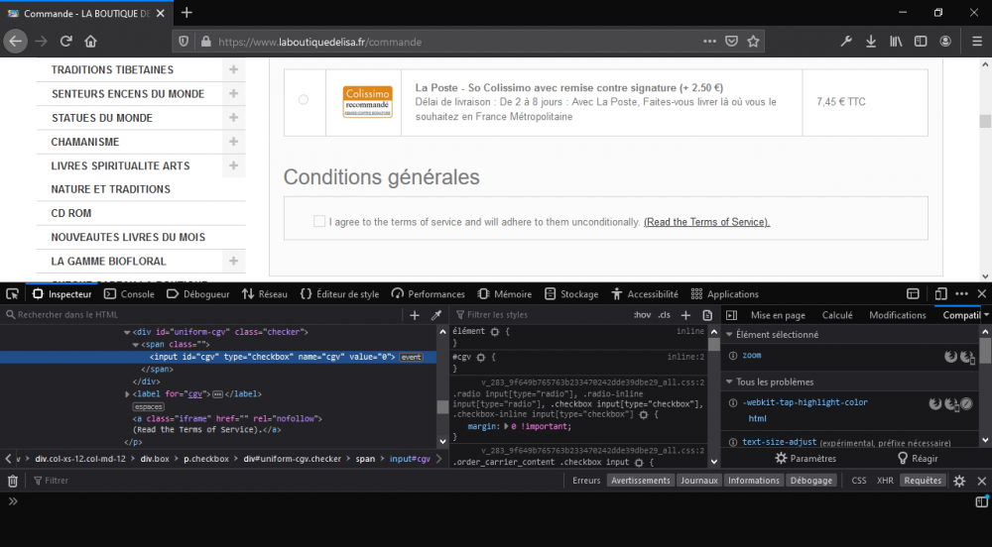
Task: Click the plus icon to create new node
Action: pos(415,315)
